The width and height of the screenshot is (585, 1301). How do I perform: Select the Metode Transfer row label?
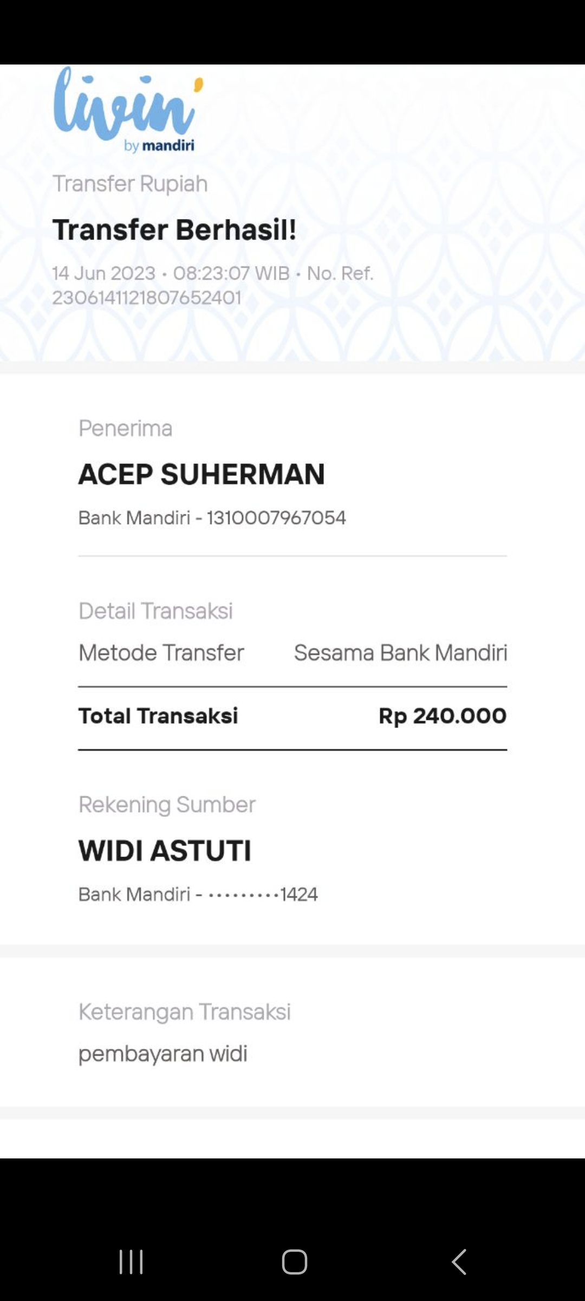(x=161, y=653)
